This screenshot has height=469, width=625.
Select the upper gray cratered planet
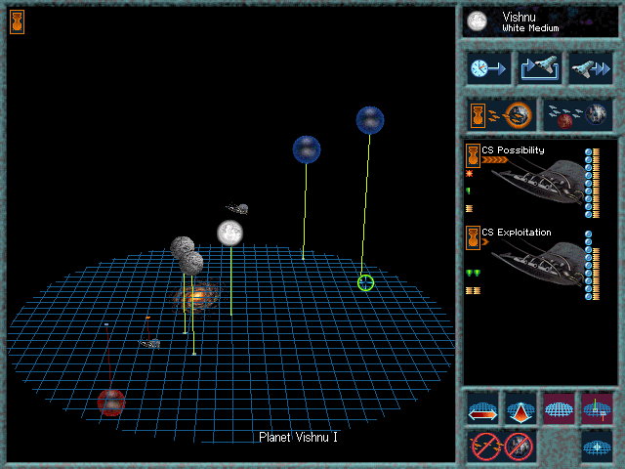(x=182, y=246)
